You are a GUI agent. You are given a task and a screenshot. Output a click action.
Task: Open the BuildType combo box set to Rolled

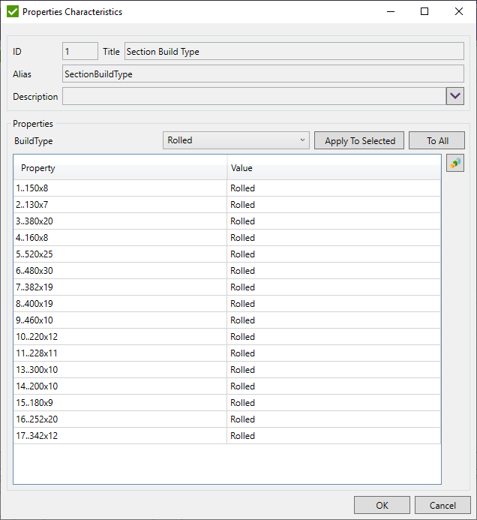[235, 140]
